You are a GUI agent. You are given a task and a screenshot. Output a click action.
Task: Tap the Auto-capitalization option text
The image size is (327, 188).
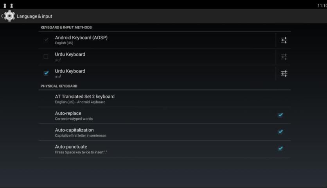click(74, 130)
